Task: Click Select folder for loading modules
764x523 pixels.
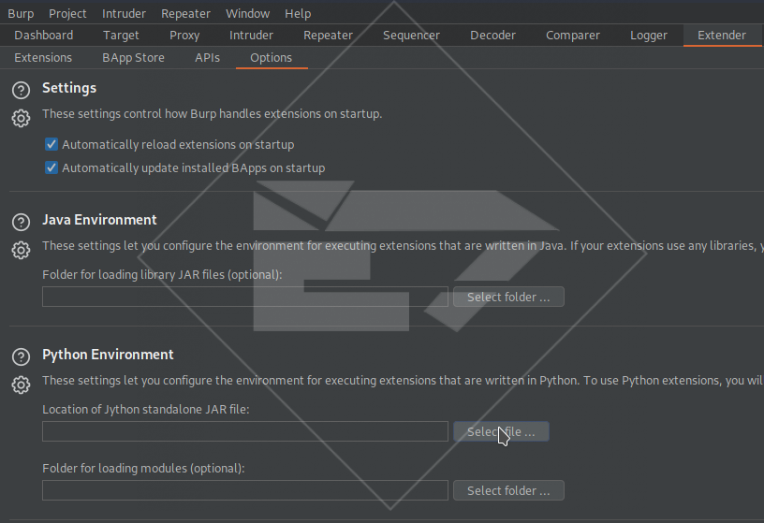Action: tap(508, 490)
